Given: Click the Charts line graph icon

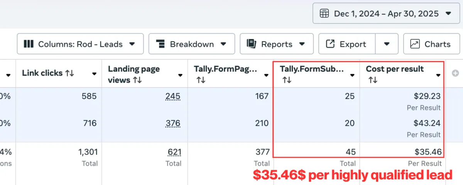Looking at the screenshot, I should (x=415, y=44).
